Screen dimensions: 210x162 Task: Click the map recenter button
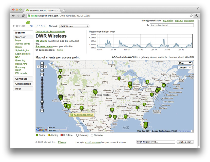coord(42,66)
